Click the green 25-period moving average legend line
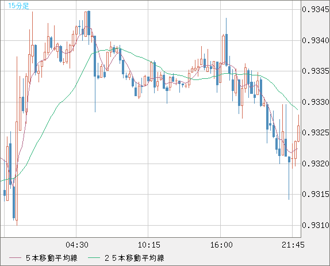The image size is (330, 266). tap(94, 258)
